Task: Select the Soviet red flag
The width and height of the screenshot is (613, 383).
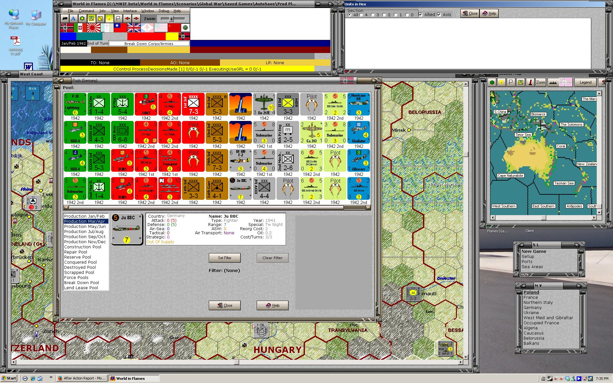Action: click(x=174, y=28)
